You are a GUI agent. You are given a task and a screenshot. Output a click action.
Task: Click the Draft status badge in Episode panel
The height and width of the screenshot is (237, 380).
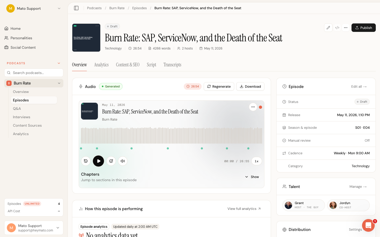tap(362, 102)
